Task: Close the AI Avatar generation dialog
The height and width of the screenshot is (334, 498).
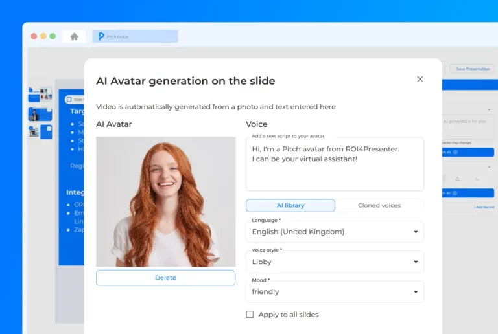Action: [x=420, y=79]
